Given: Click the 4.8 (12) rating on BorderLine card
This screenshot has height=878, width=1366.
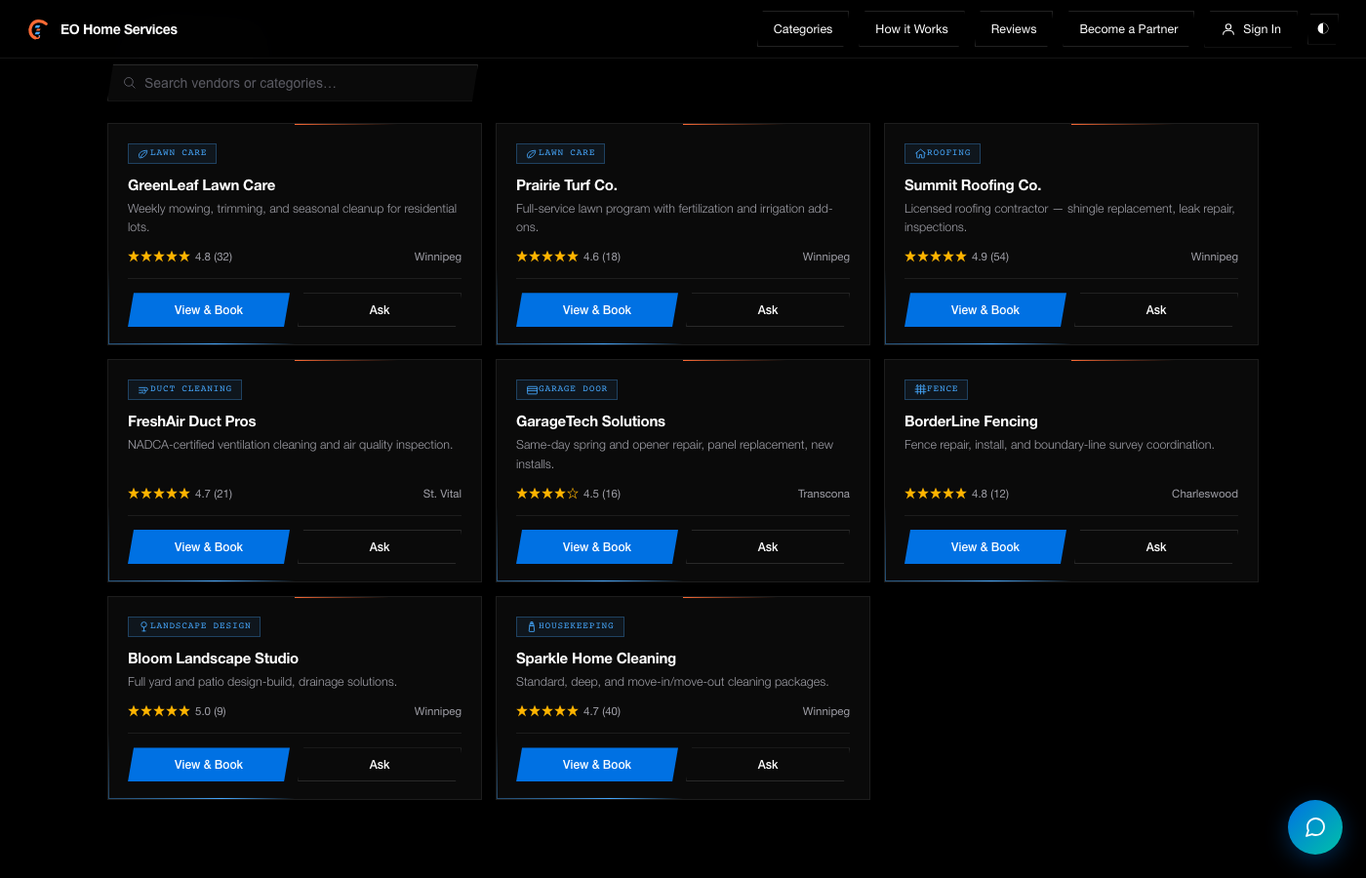Looking at the screenshot, I should point(990,494).
